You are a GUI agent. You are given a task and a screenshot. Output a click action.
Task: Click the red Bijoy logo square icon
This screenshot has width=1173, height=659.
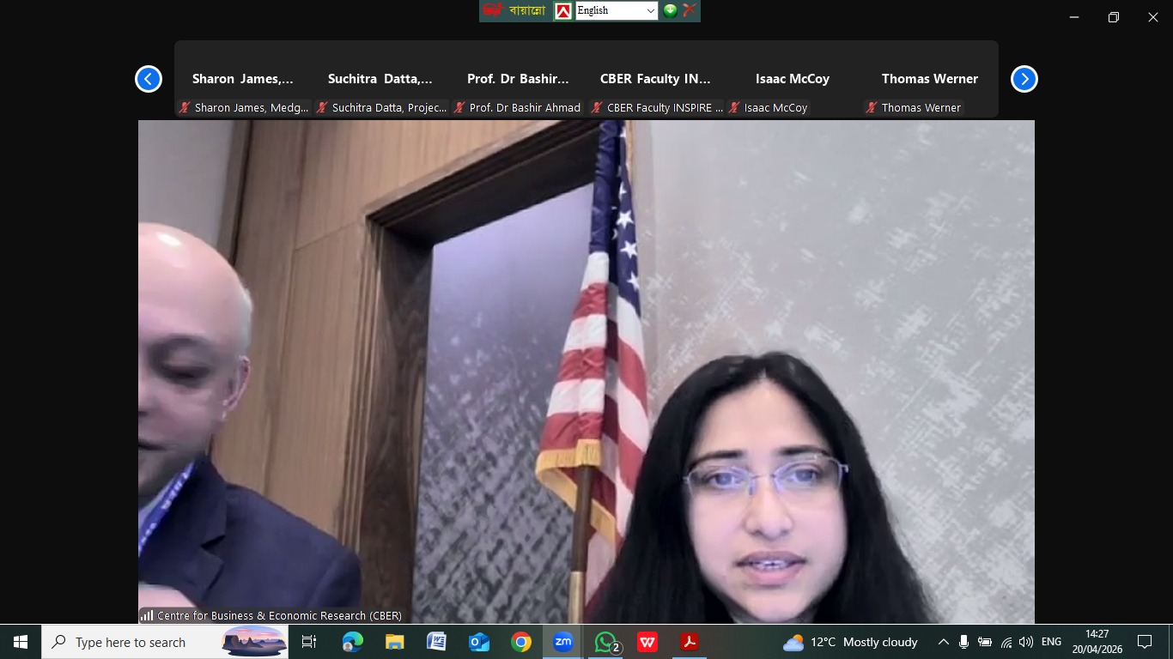point(562,10)
